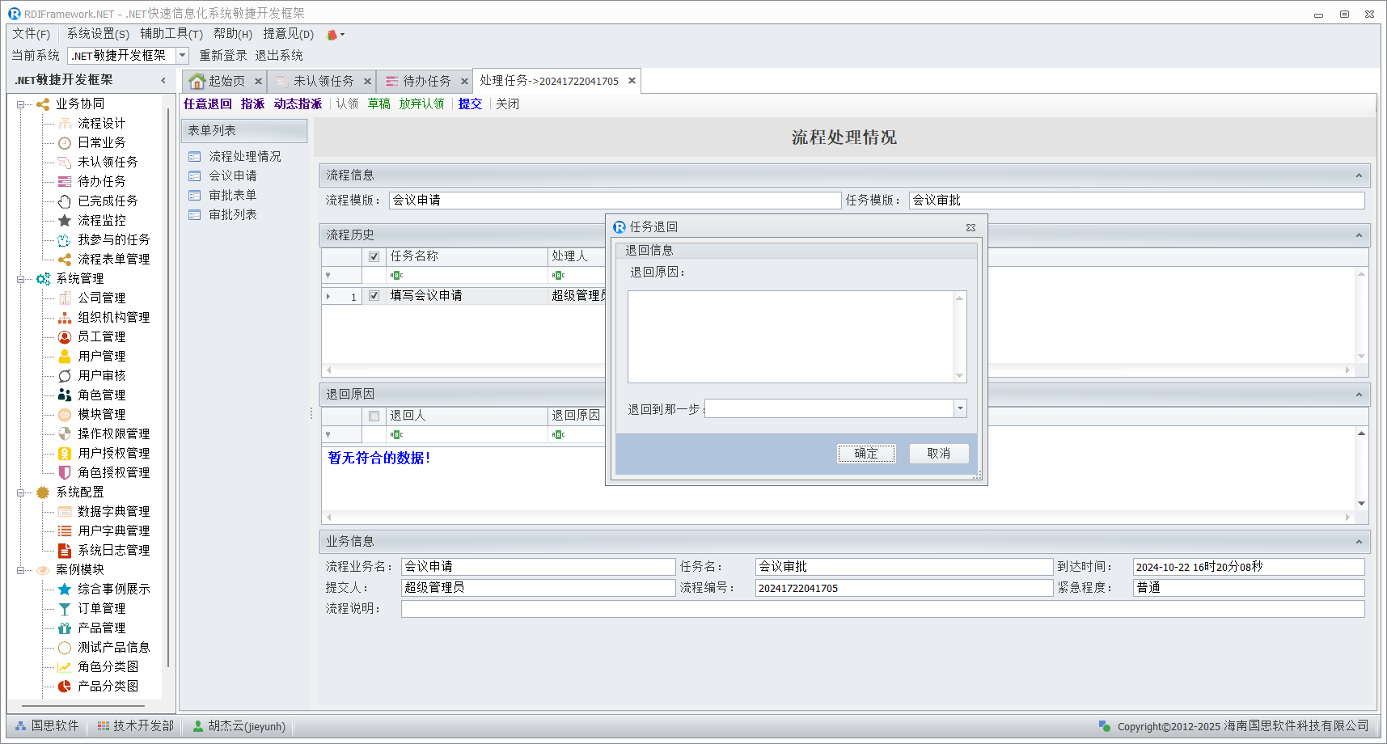Click the 退回原因 text scrollbar down arrow
The width and height of the screenshot is (1387, 744).
(959, 376)
